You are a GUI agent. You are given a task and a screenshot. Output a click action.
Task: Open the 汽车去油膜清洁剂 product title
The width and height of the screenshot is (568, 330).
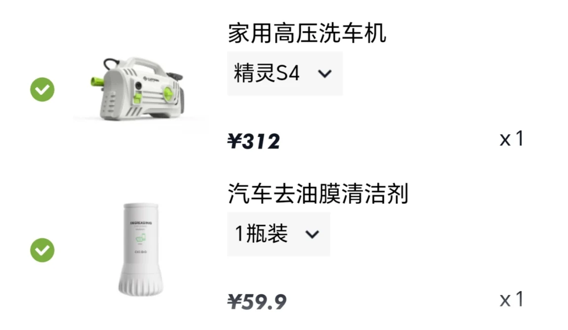click(x=318, y=194)
